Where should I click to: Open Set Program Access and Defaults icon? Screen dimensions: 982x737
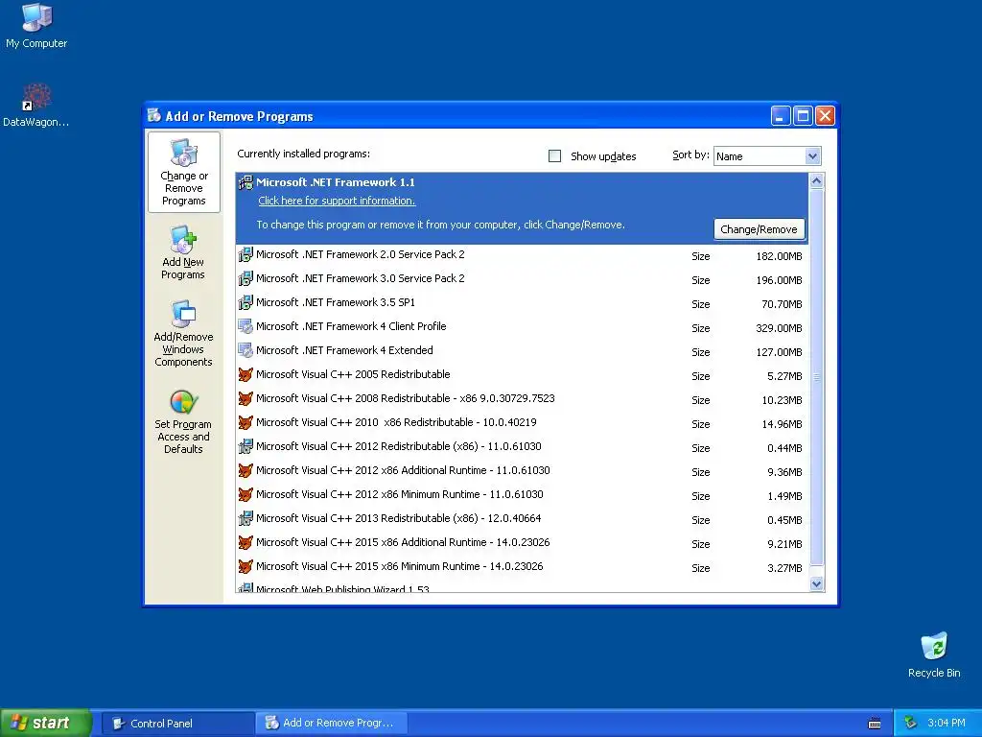point(183,402)
